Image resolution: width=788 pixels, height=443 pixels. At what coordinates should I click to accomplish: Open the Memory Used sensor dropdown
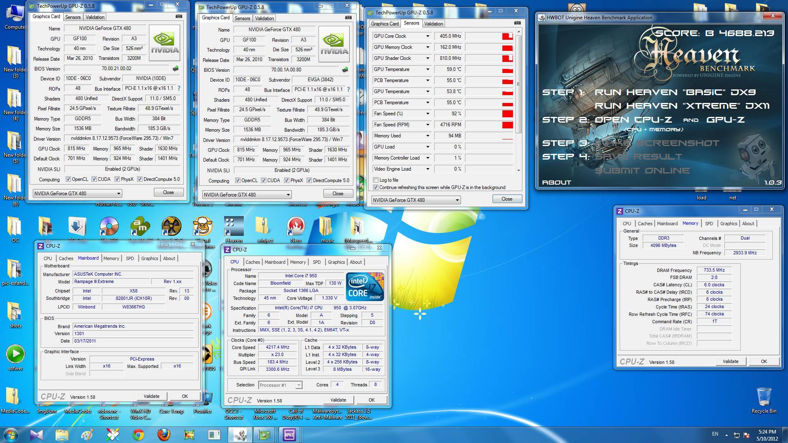coord(427,136)
